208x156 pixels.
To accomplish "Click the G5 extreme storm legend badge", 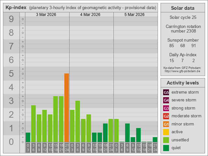I will pyautogui.click(x=166, y=92).
